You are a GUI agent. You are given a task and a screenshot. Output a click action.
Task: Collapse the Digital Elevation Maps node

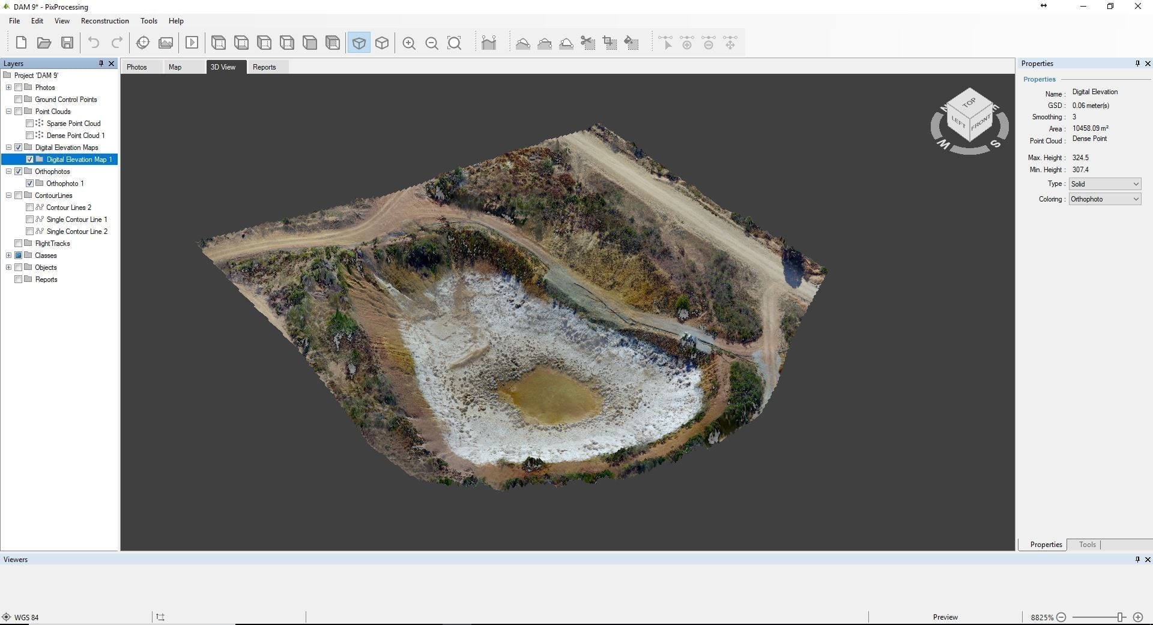[8, 148]
